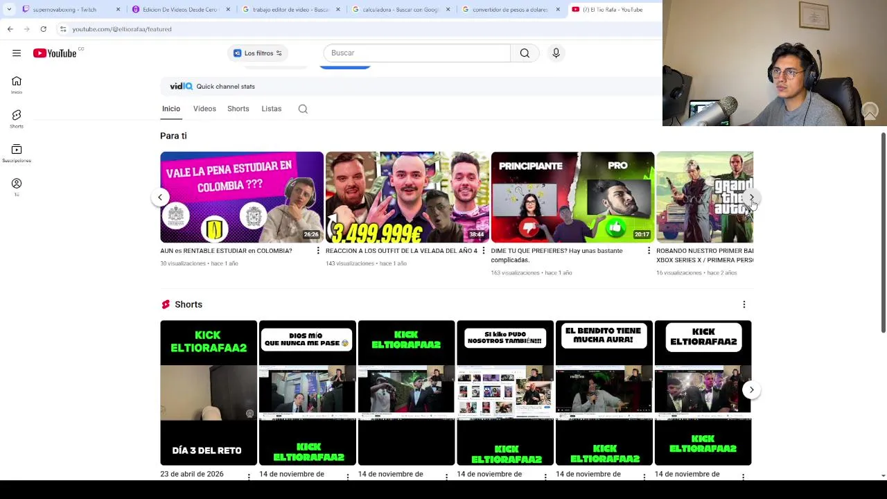Open the Tú profile sidebar icon
887x499 pixels.
click(x=17, y=186)
